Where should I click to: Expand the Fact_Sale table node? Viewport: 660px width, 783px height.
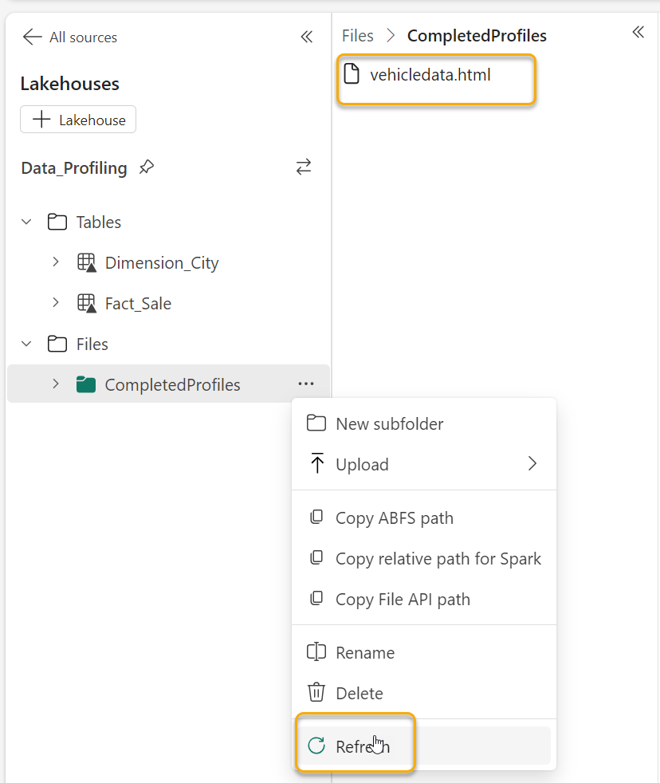[55, 303]
